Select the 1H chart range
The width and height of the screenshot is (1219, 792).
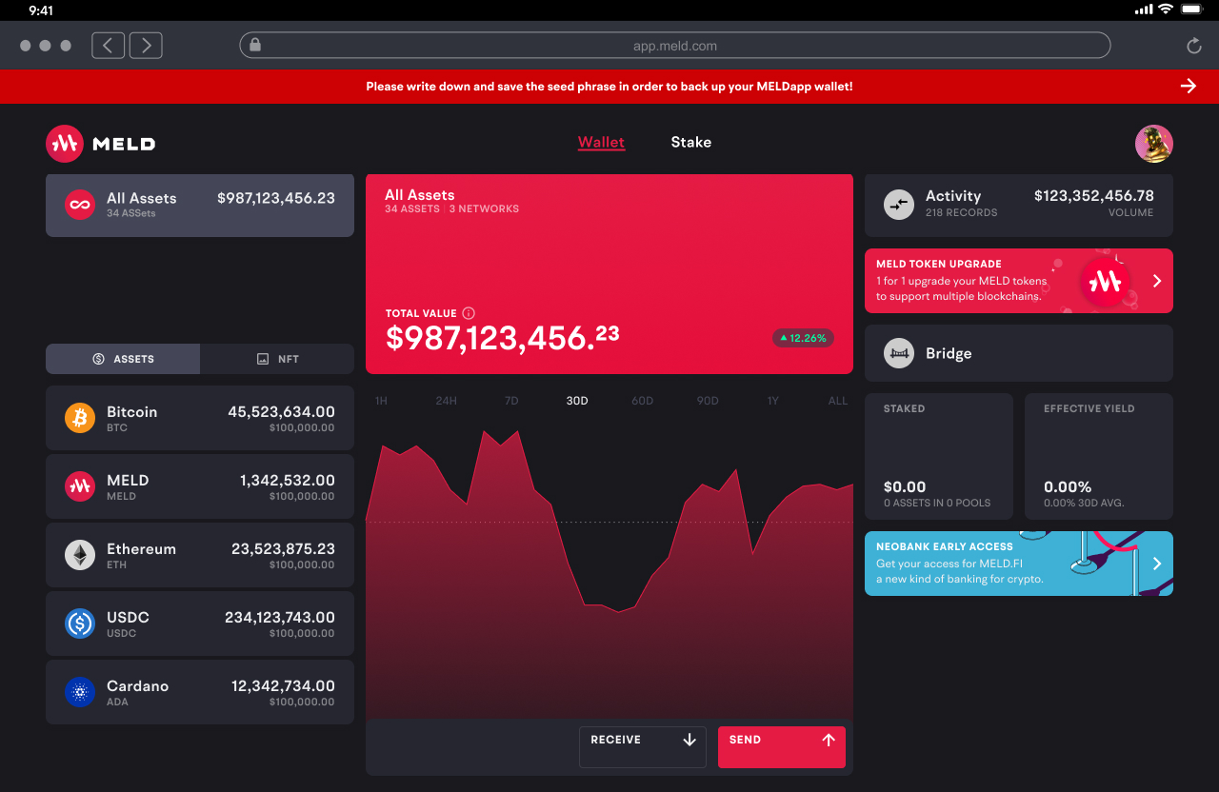point(381,401)
